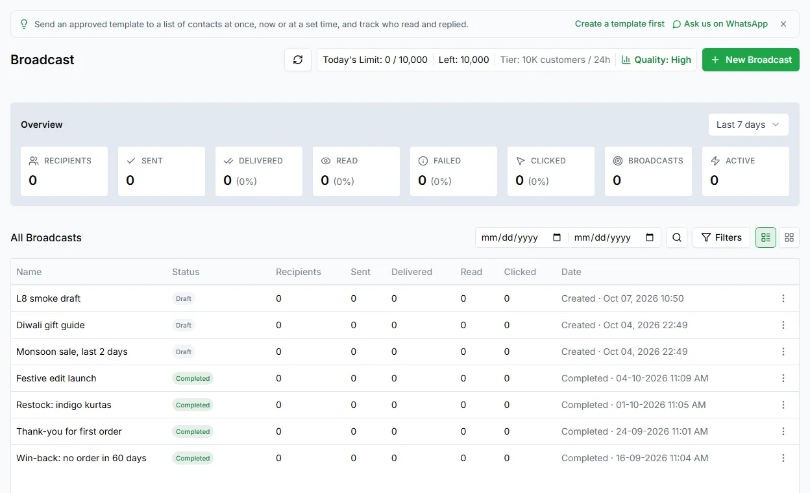810x493 pixels.
Task: Select the Sent overview card
Action: pos(162,171)
